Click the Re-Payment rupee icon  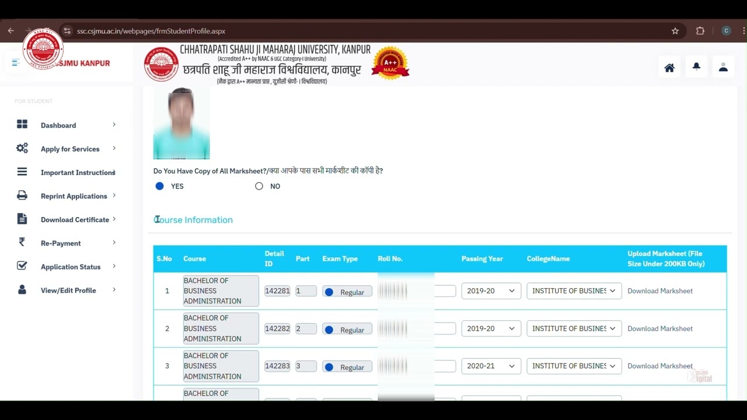[22, 242]
